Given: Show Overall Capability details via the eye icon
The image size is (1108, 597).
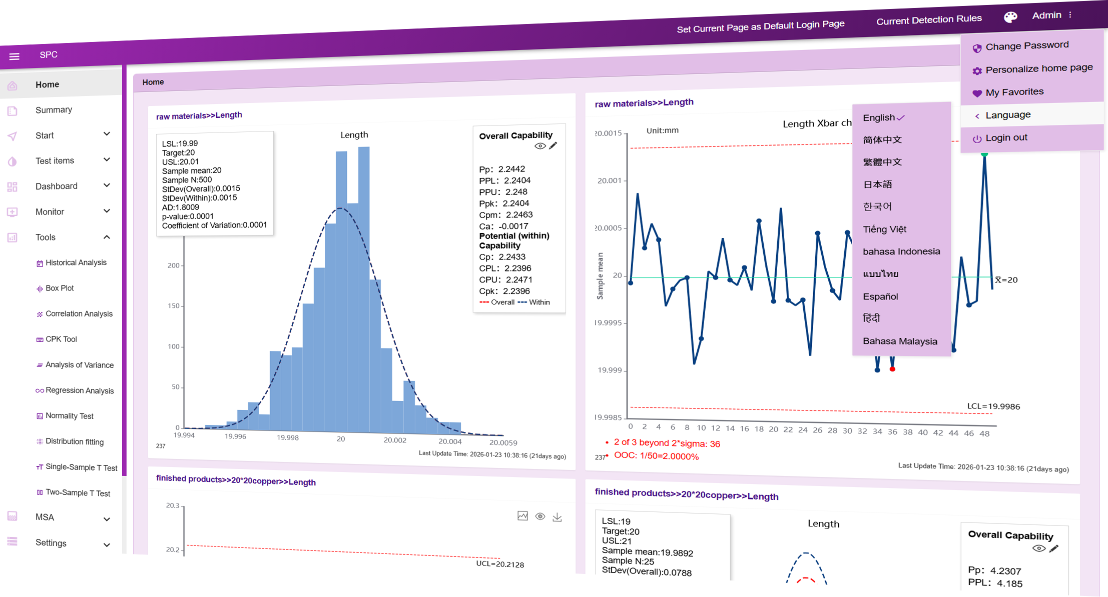Looking at the screenshot, I should click(x=539, y=145).
